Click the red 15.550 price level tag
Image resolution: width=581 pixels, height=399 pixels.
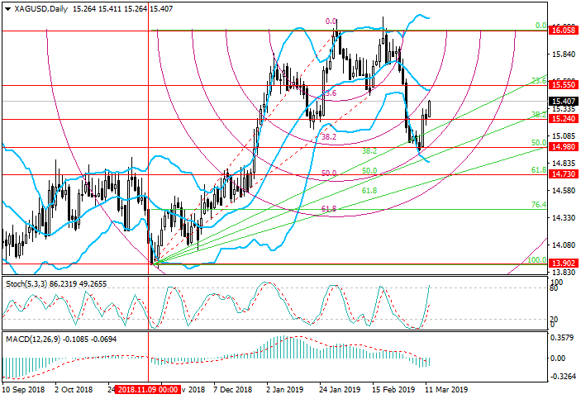pyautogui.click(x=564, y=85)
